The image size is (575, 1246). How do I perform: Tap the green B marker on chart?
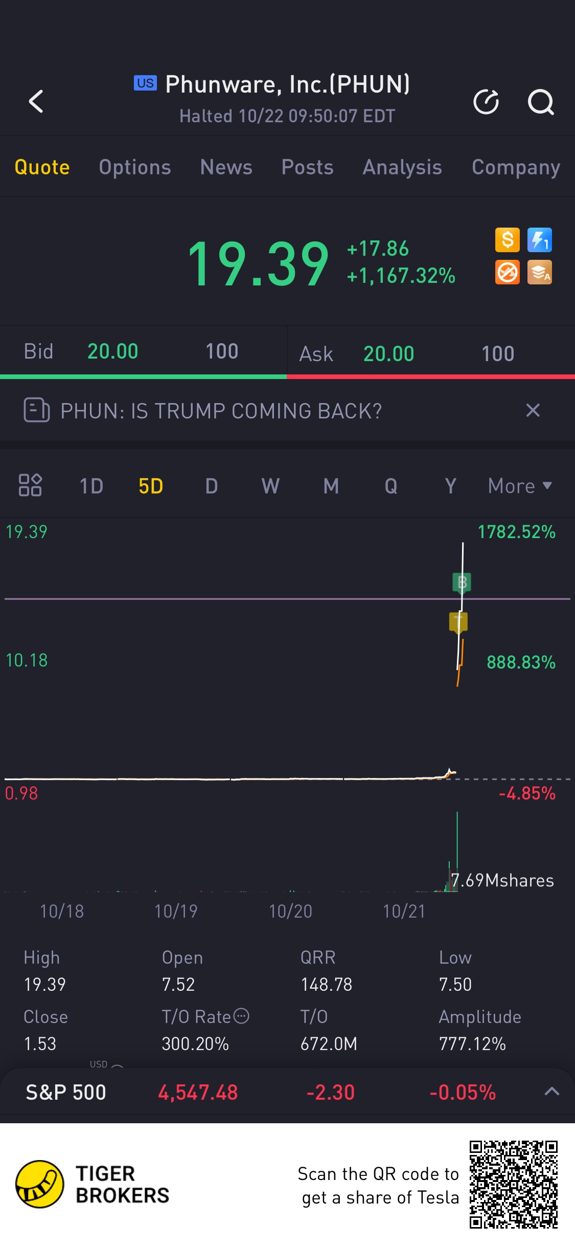pos(462,583)
